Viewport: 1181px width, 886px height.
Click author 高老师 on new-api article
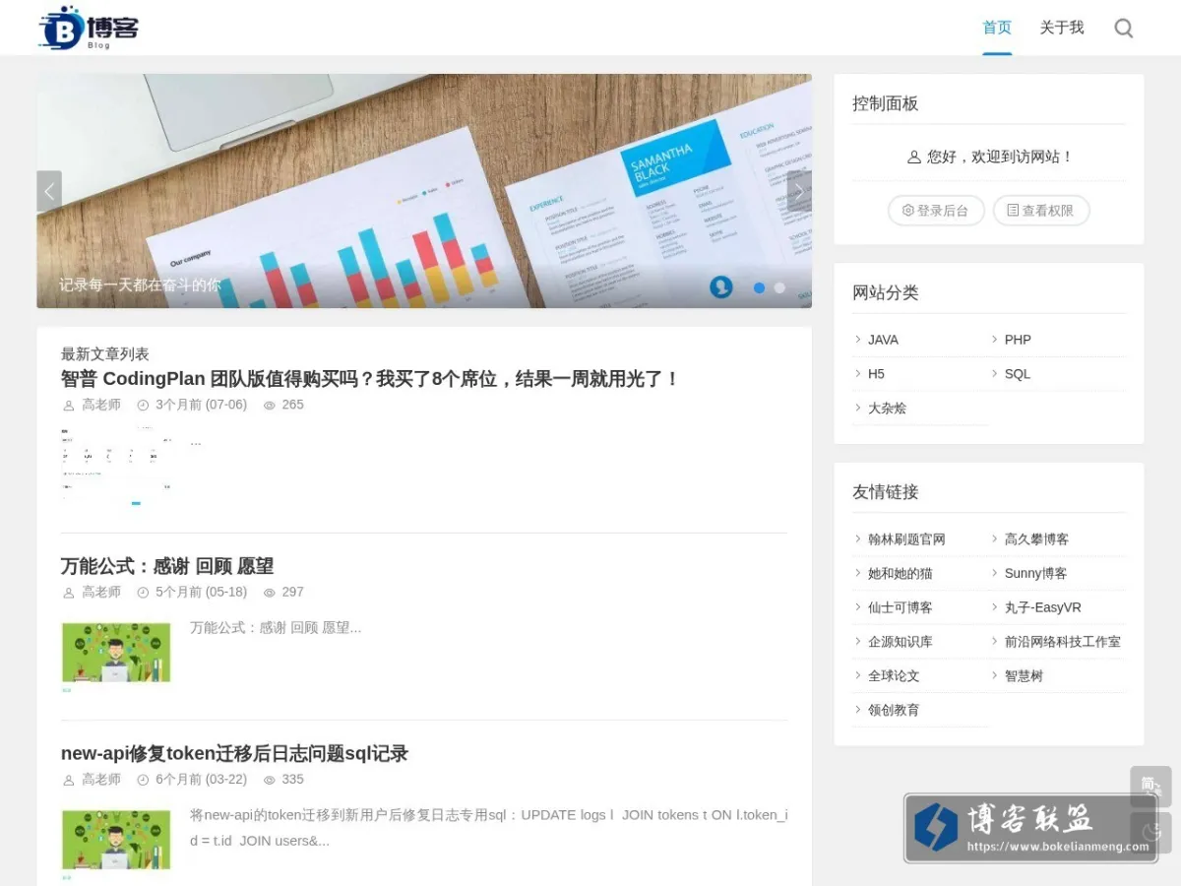100,779
